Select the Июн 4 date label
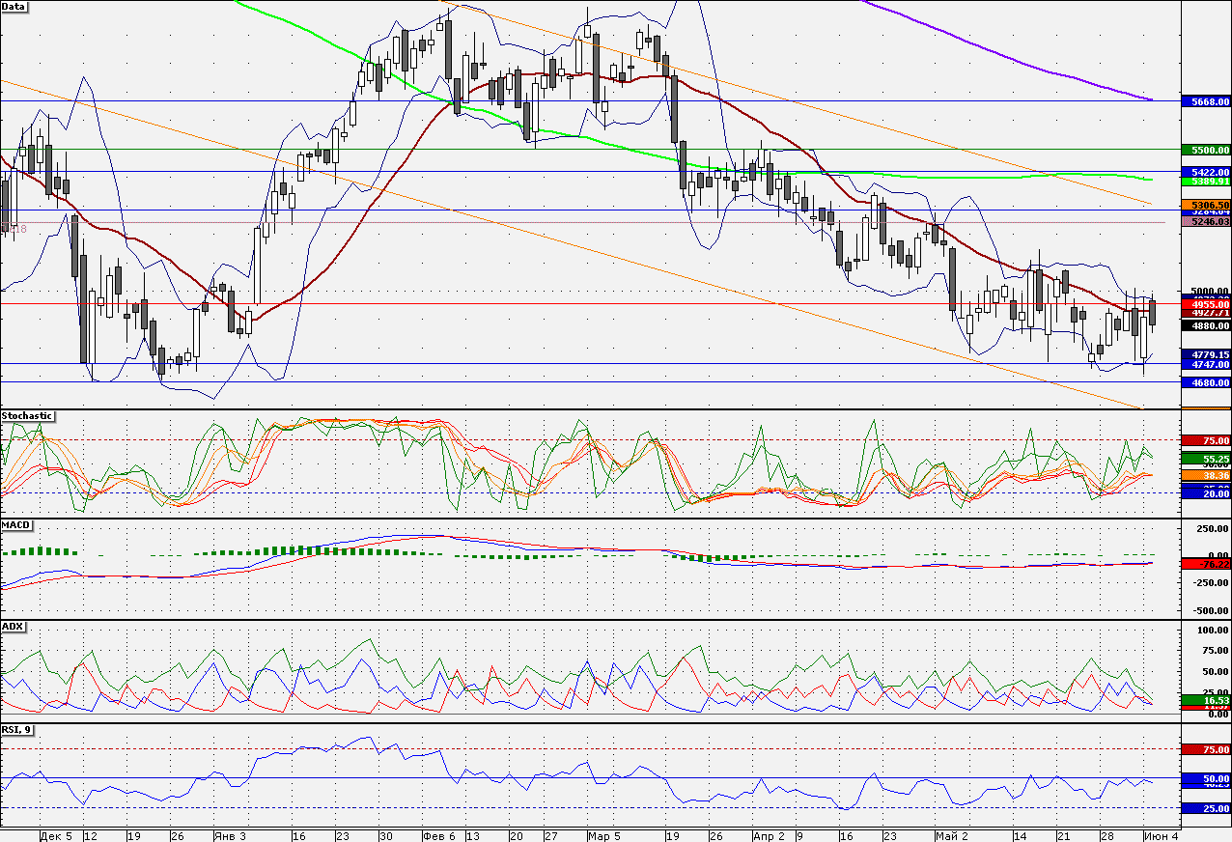The height and width of the screenshot is (842, 1232). click(x=1161, y=834)
